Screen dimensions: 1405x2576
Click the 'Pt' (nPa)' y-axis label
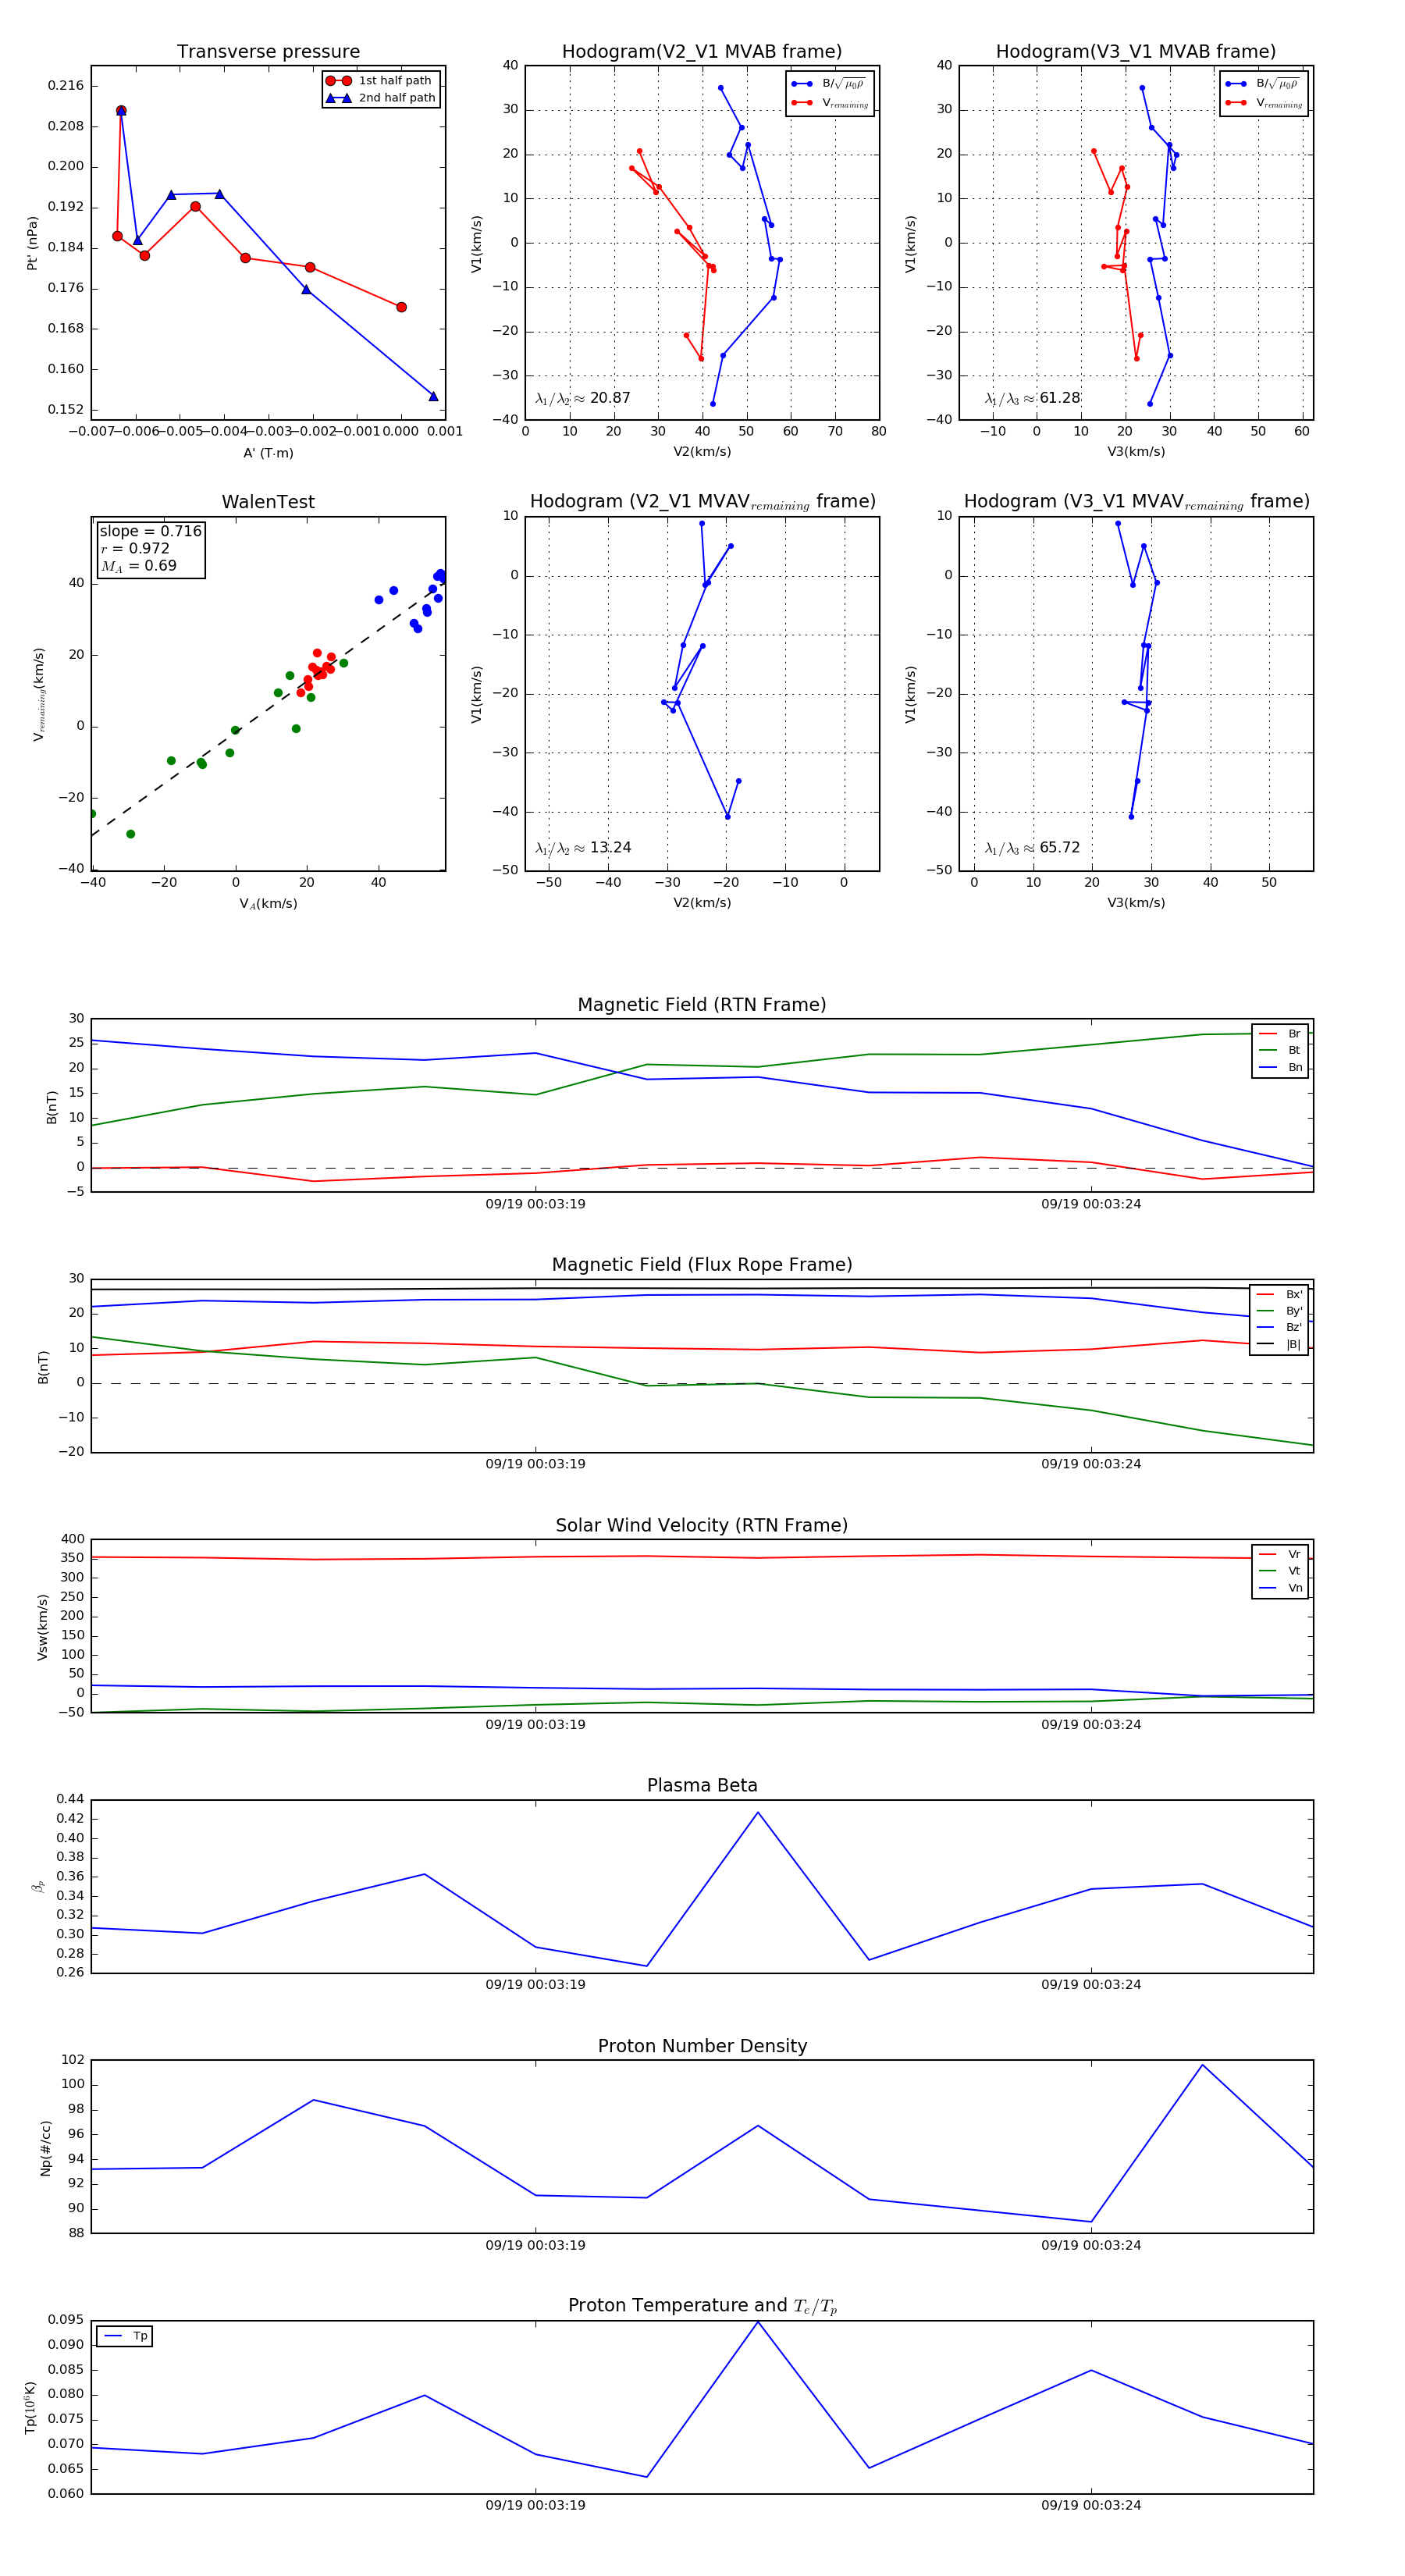click(32, 243)
